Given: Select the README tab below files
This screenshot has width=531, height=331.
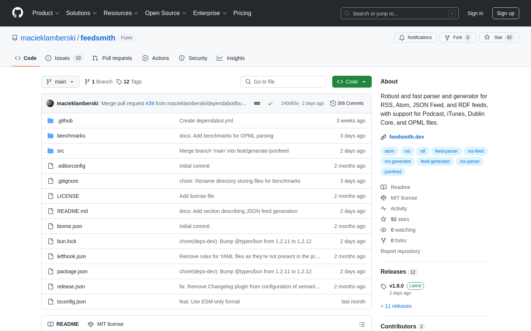Looking at the screenshot, I should [63, 324].
